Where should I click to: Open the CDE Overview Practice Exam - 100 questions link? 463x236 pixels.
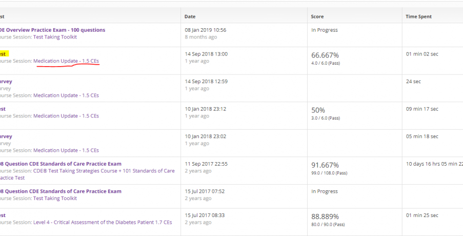[x=52, y=30]
